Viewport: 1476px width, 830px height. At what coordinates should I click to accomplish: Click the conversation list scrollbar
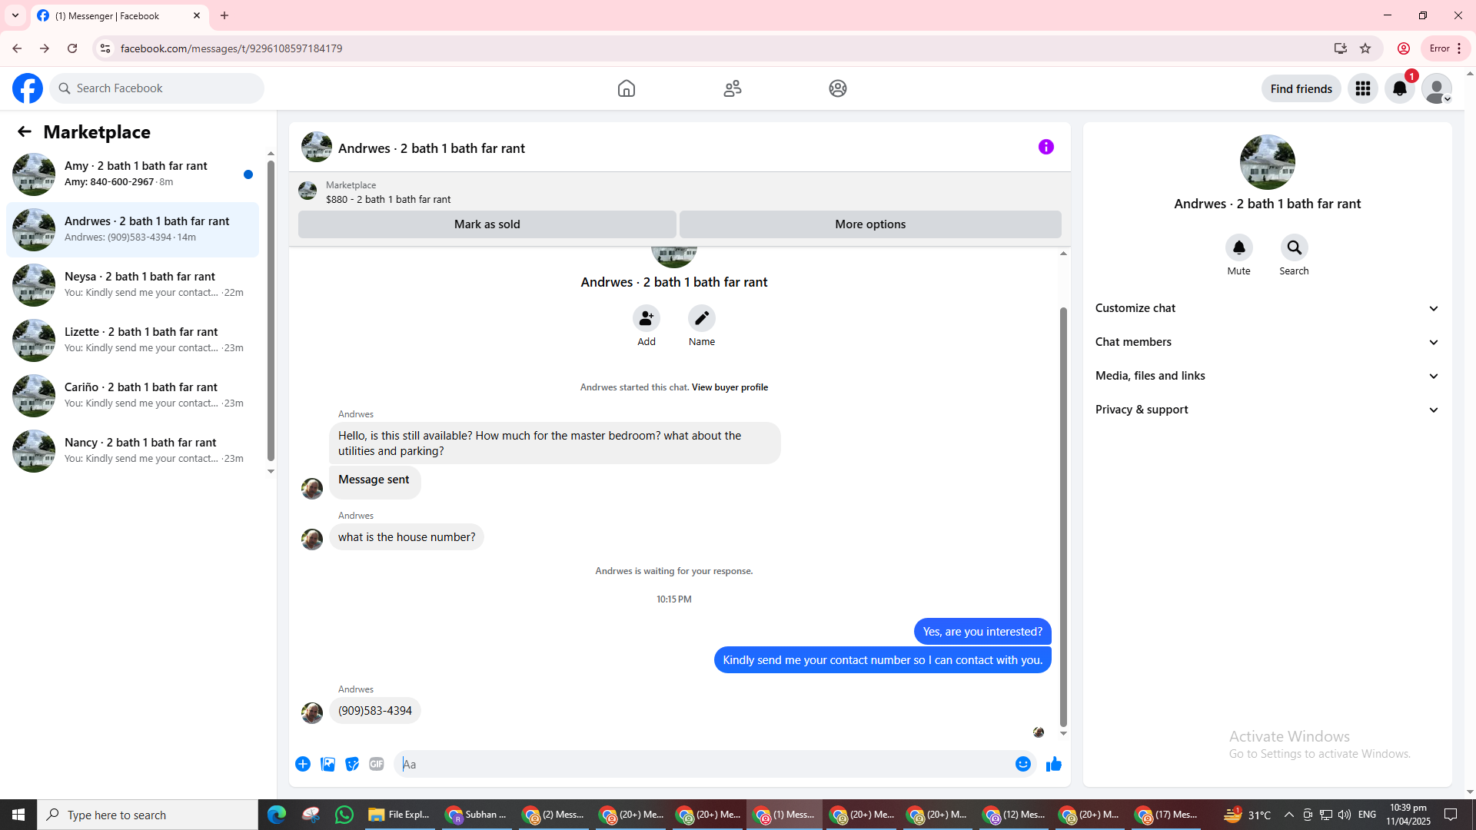pyautogui.click(x=271, y=311)
